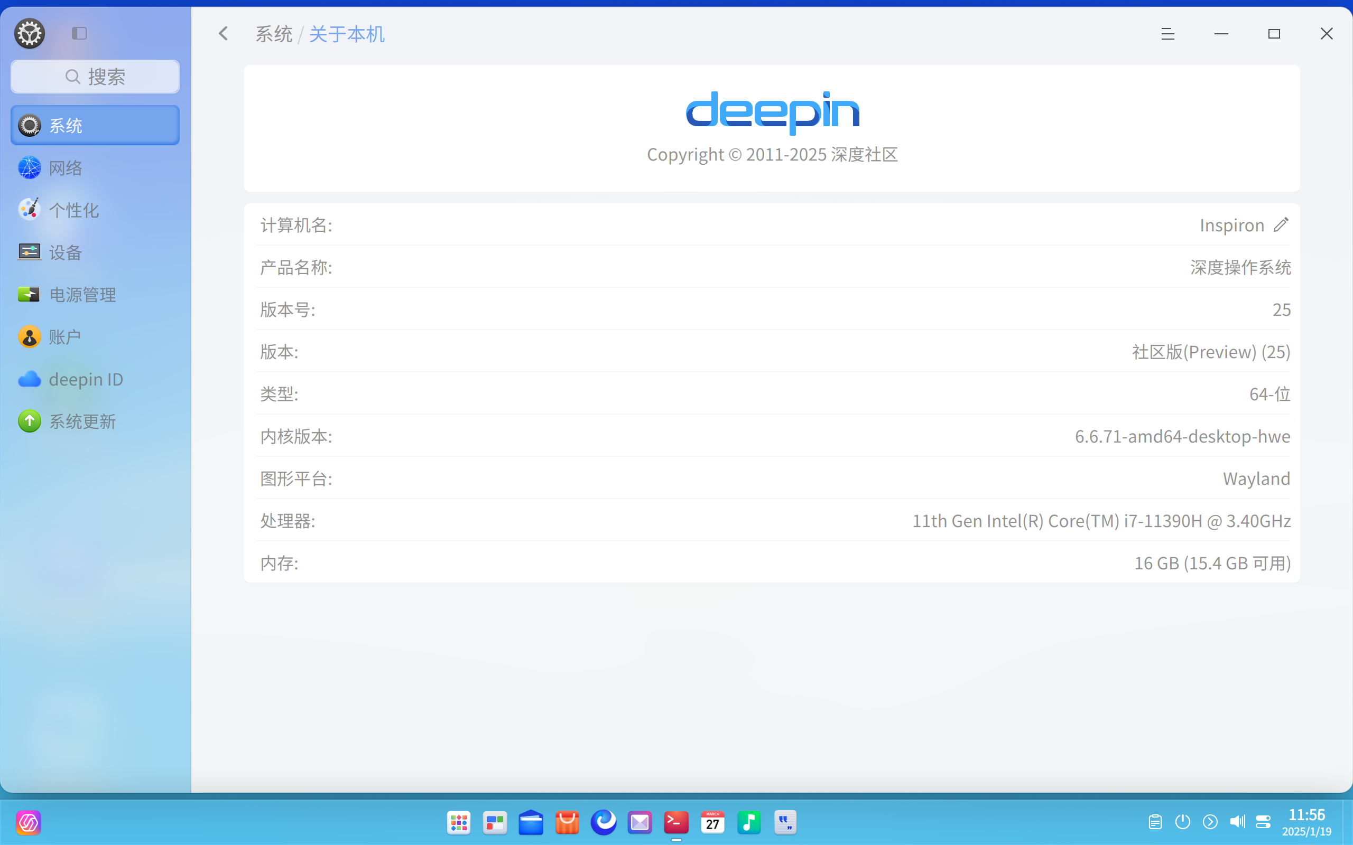The height and width of the screenshot is (845, 1353).
Task: Open the clipboard manager from the system tray
Action: pyautogui.click(x=1154, y=822)
